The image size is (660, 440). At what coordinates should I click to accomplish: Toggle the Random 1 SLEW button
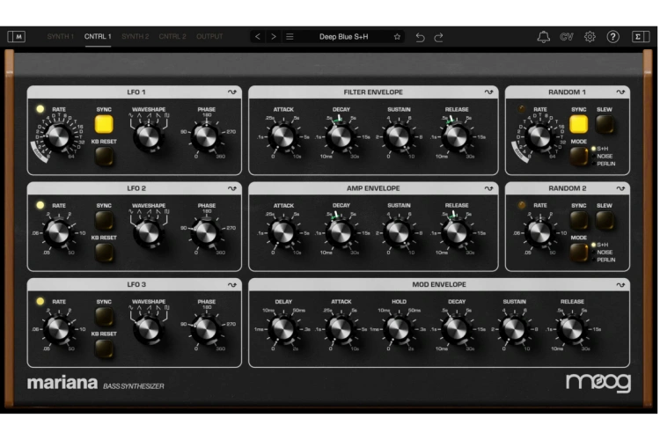coord(605,124)
